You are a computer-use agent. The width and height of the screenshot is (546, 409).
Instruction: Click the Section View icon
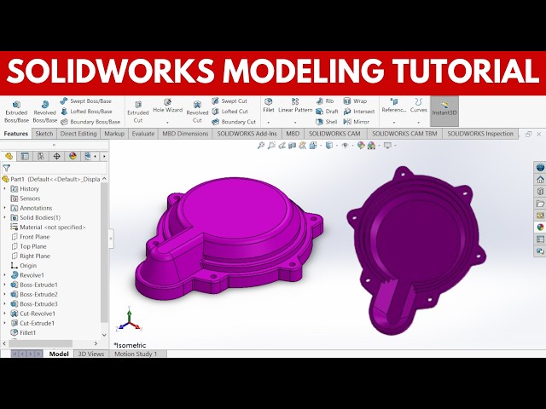click(x=292, y=146)
